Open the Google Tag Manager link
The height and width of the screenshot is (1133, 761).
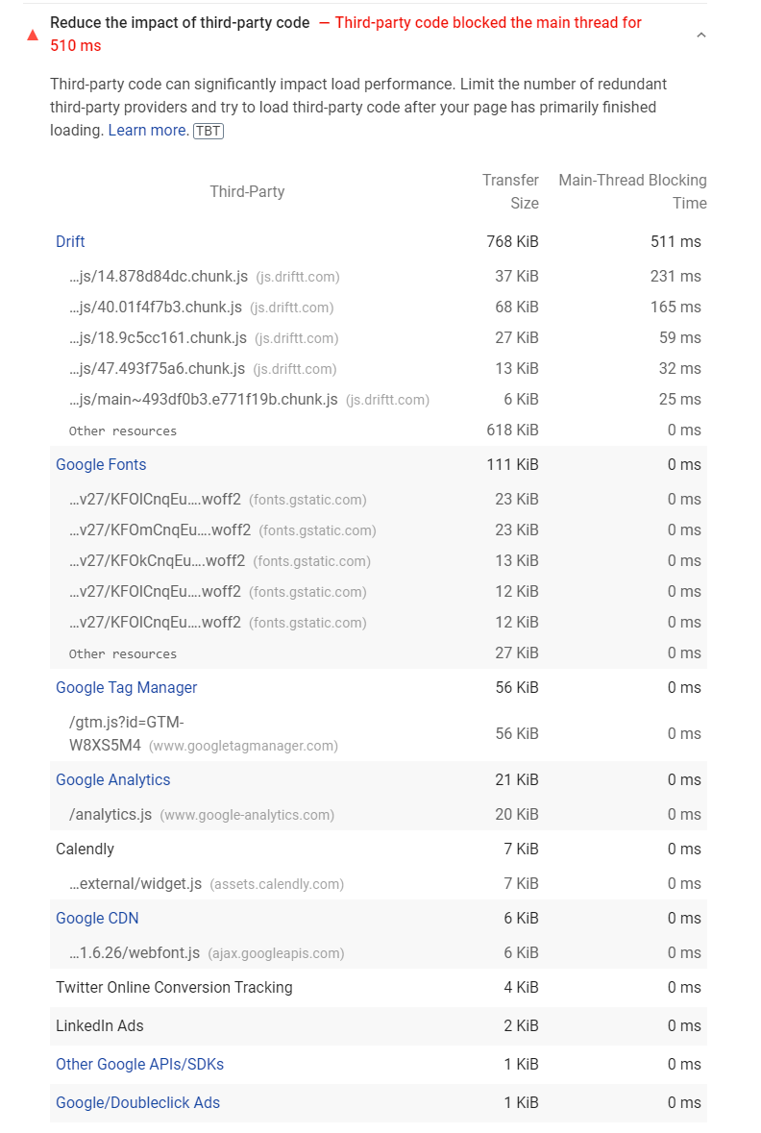(x=127, y=688)
